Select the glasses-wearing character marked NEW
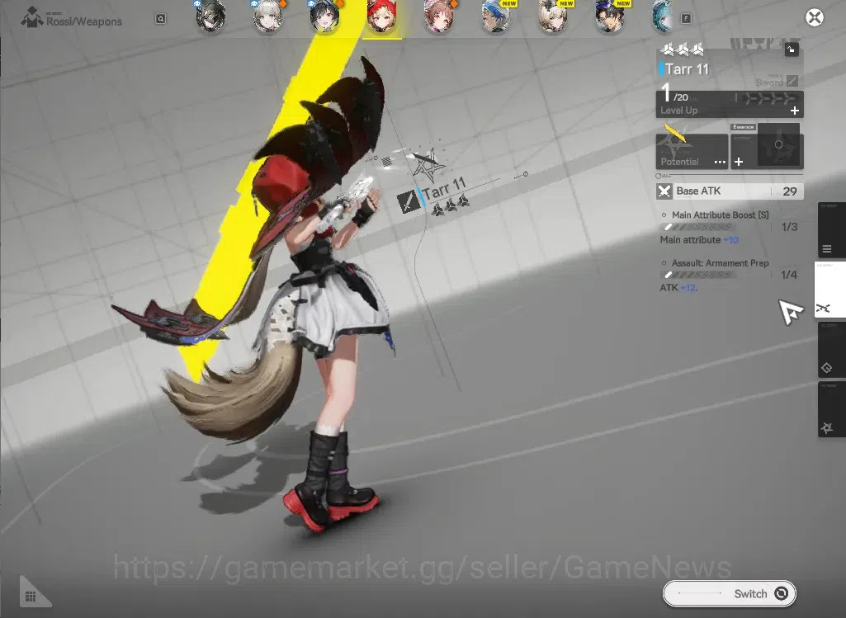This screenshot has height=618, width=846. pos(610,17)
